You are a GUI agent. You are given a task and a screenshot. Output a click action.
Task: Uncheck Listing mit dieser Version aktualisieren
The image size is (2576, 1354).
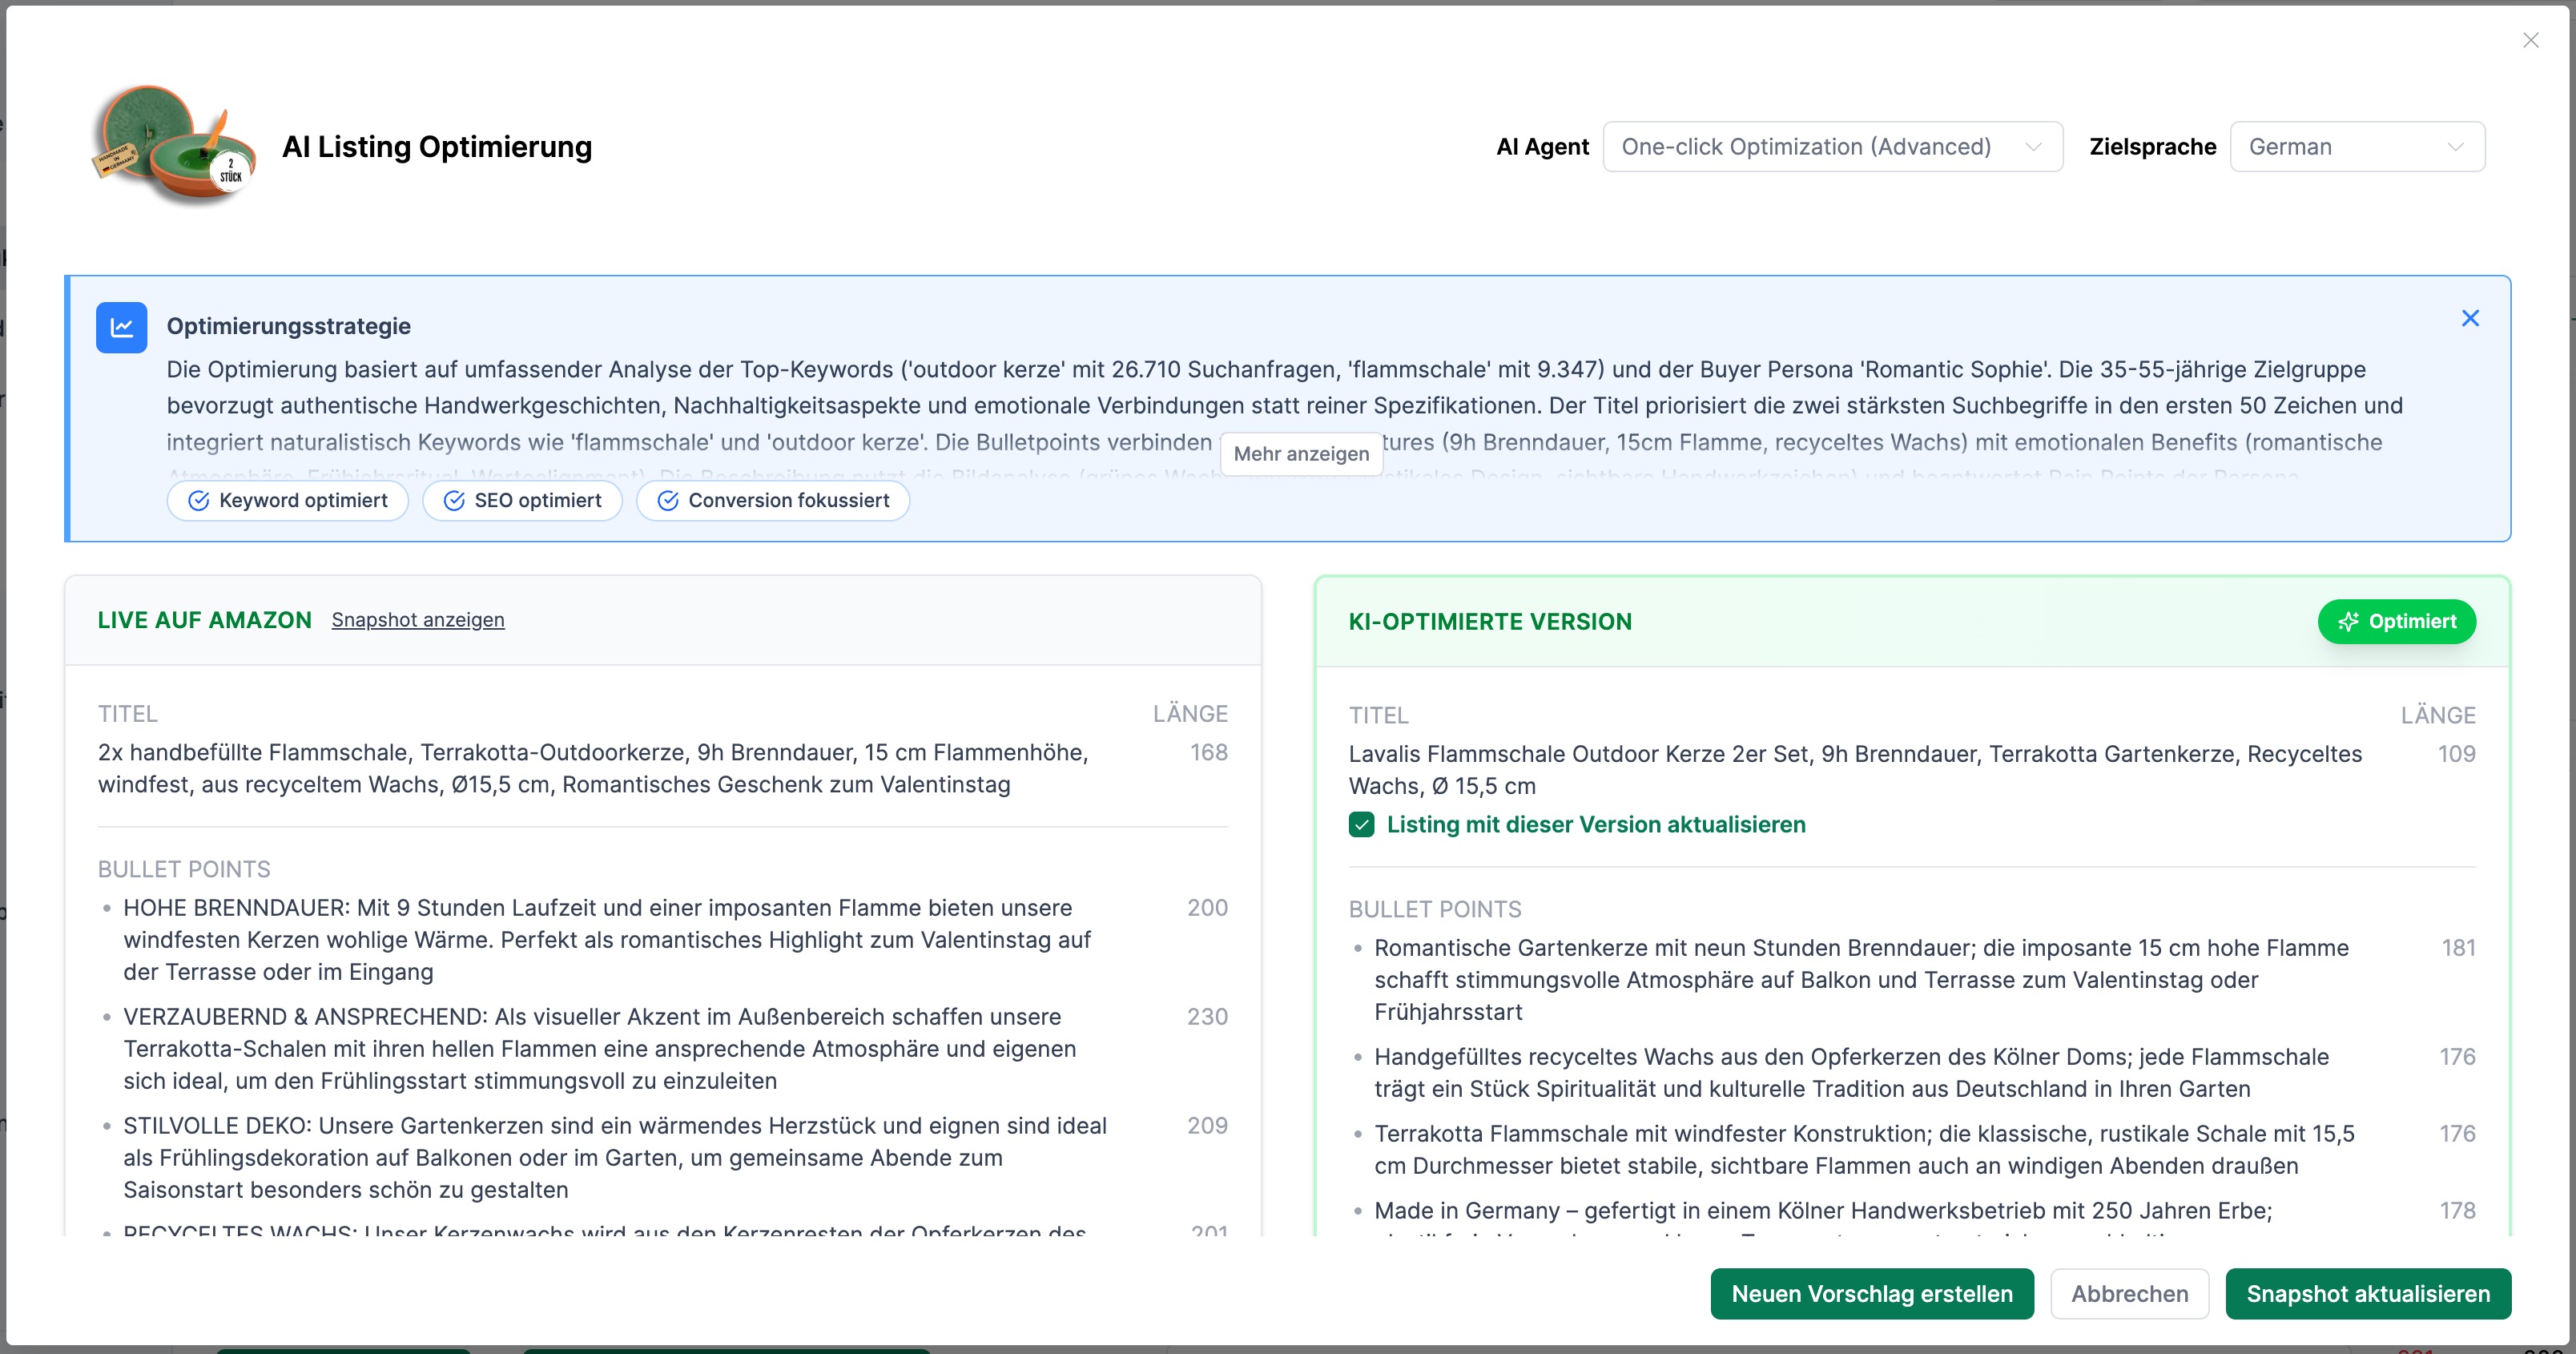coord(1361,825)
